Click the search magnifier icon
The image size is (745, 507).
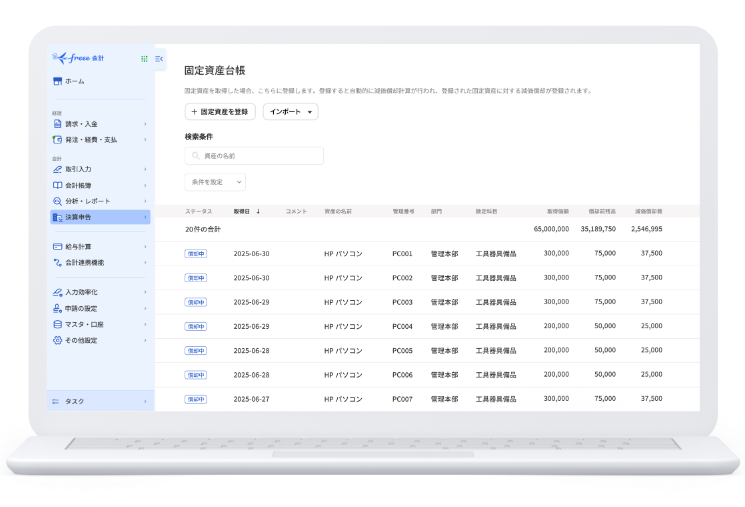(x=195, y=155)
